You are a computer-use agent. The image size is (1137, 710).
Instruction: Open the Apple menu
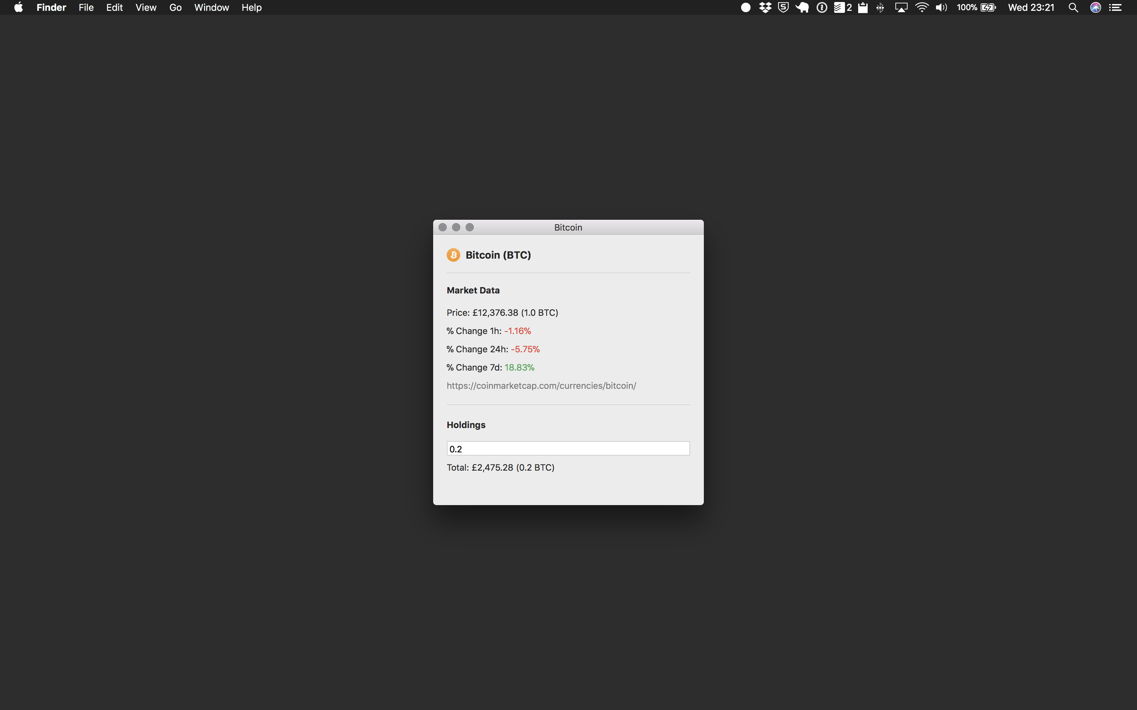(x=18, y=7)
